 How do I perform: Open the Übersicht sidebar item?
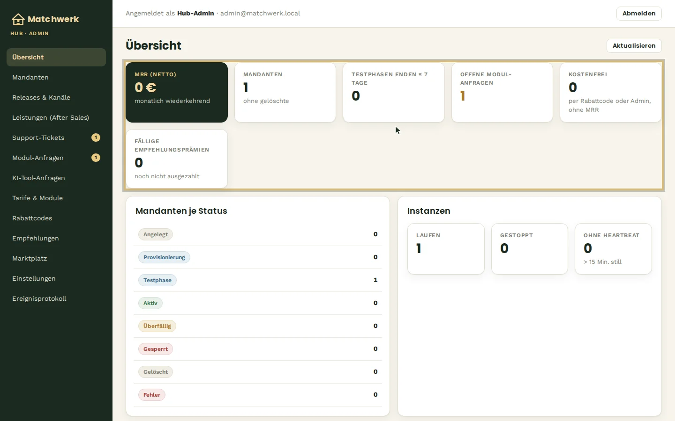[56, 57]
